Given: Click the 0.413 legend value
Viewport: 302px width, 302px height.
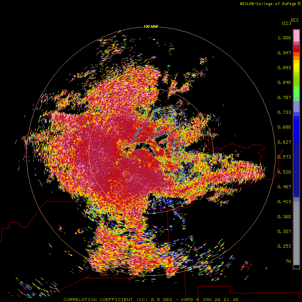Looking at the screenshot, I should click(x=284, y=202).
